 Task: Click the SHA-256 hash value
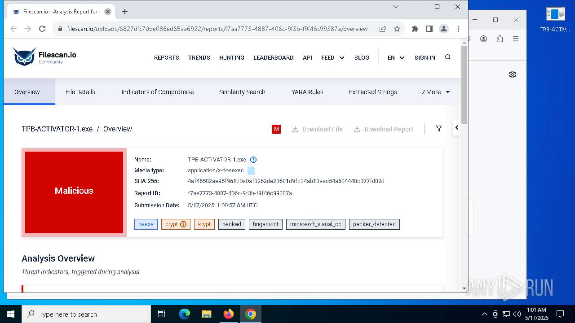tap(286, 181)
